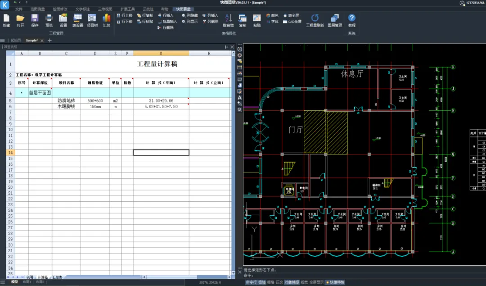Toggle 栅格 grid in status bar
Image resolution: width=486 pixels, height=286 pixels.
point(270,282)
